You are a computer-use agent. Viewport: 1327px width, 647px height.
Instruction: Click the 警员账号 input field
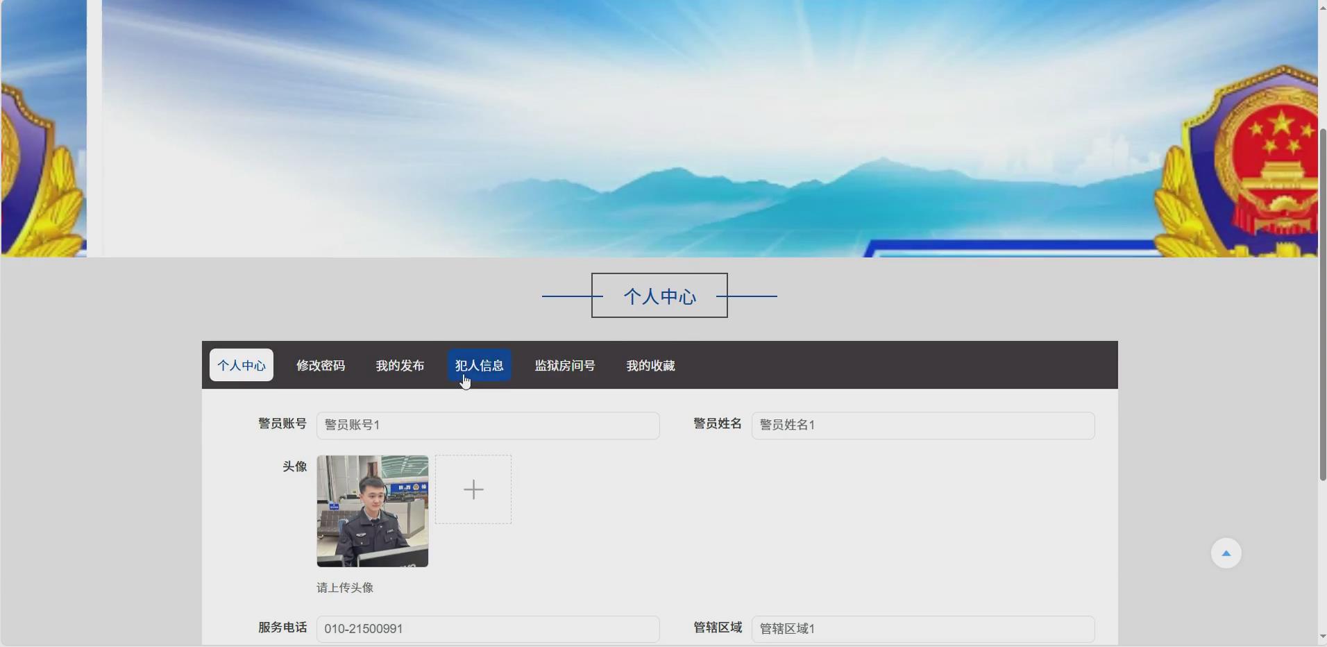coord(489,425)
